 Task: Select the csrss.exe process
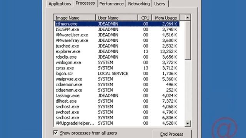[x=117, y=68]
